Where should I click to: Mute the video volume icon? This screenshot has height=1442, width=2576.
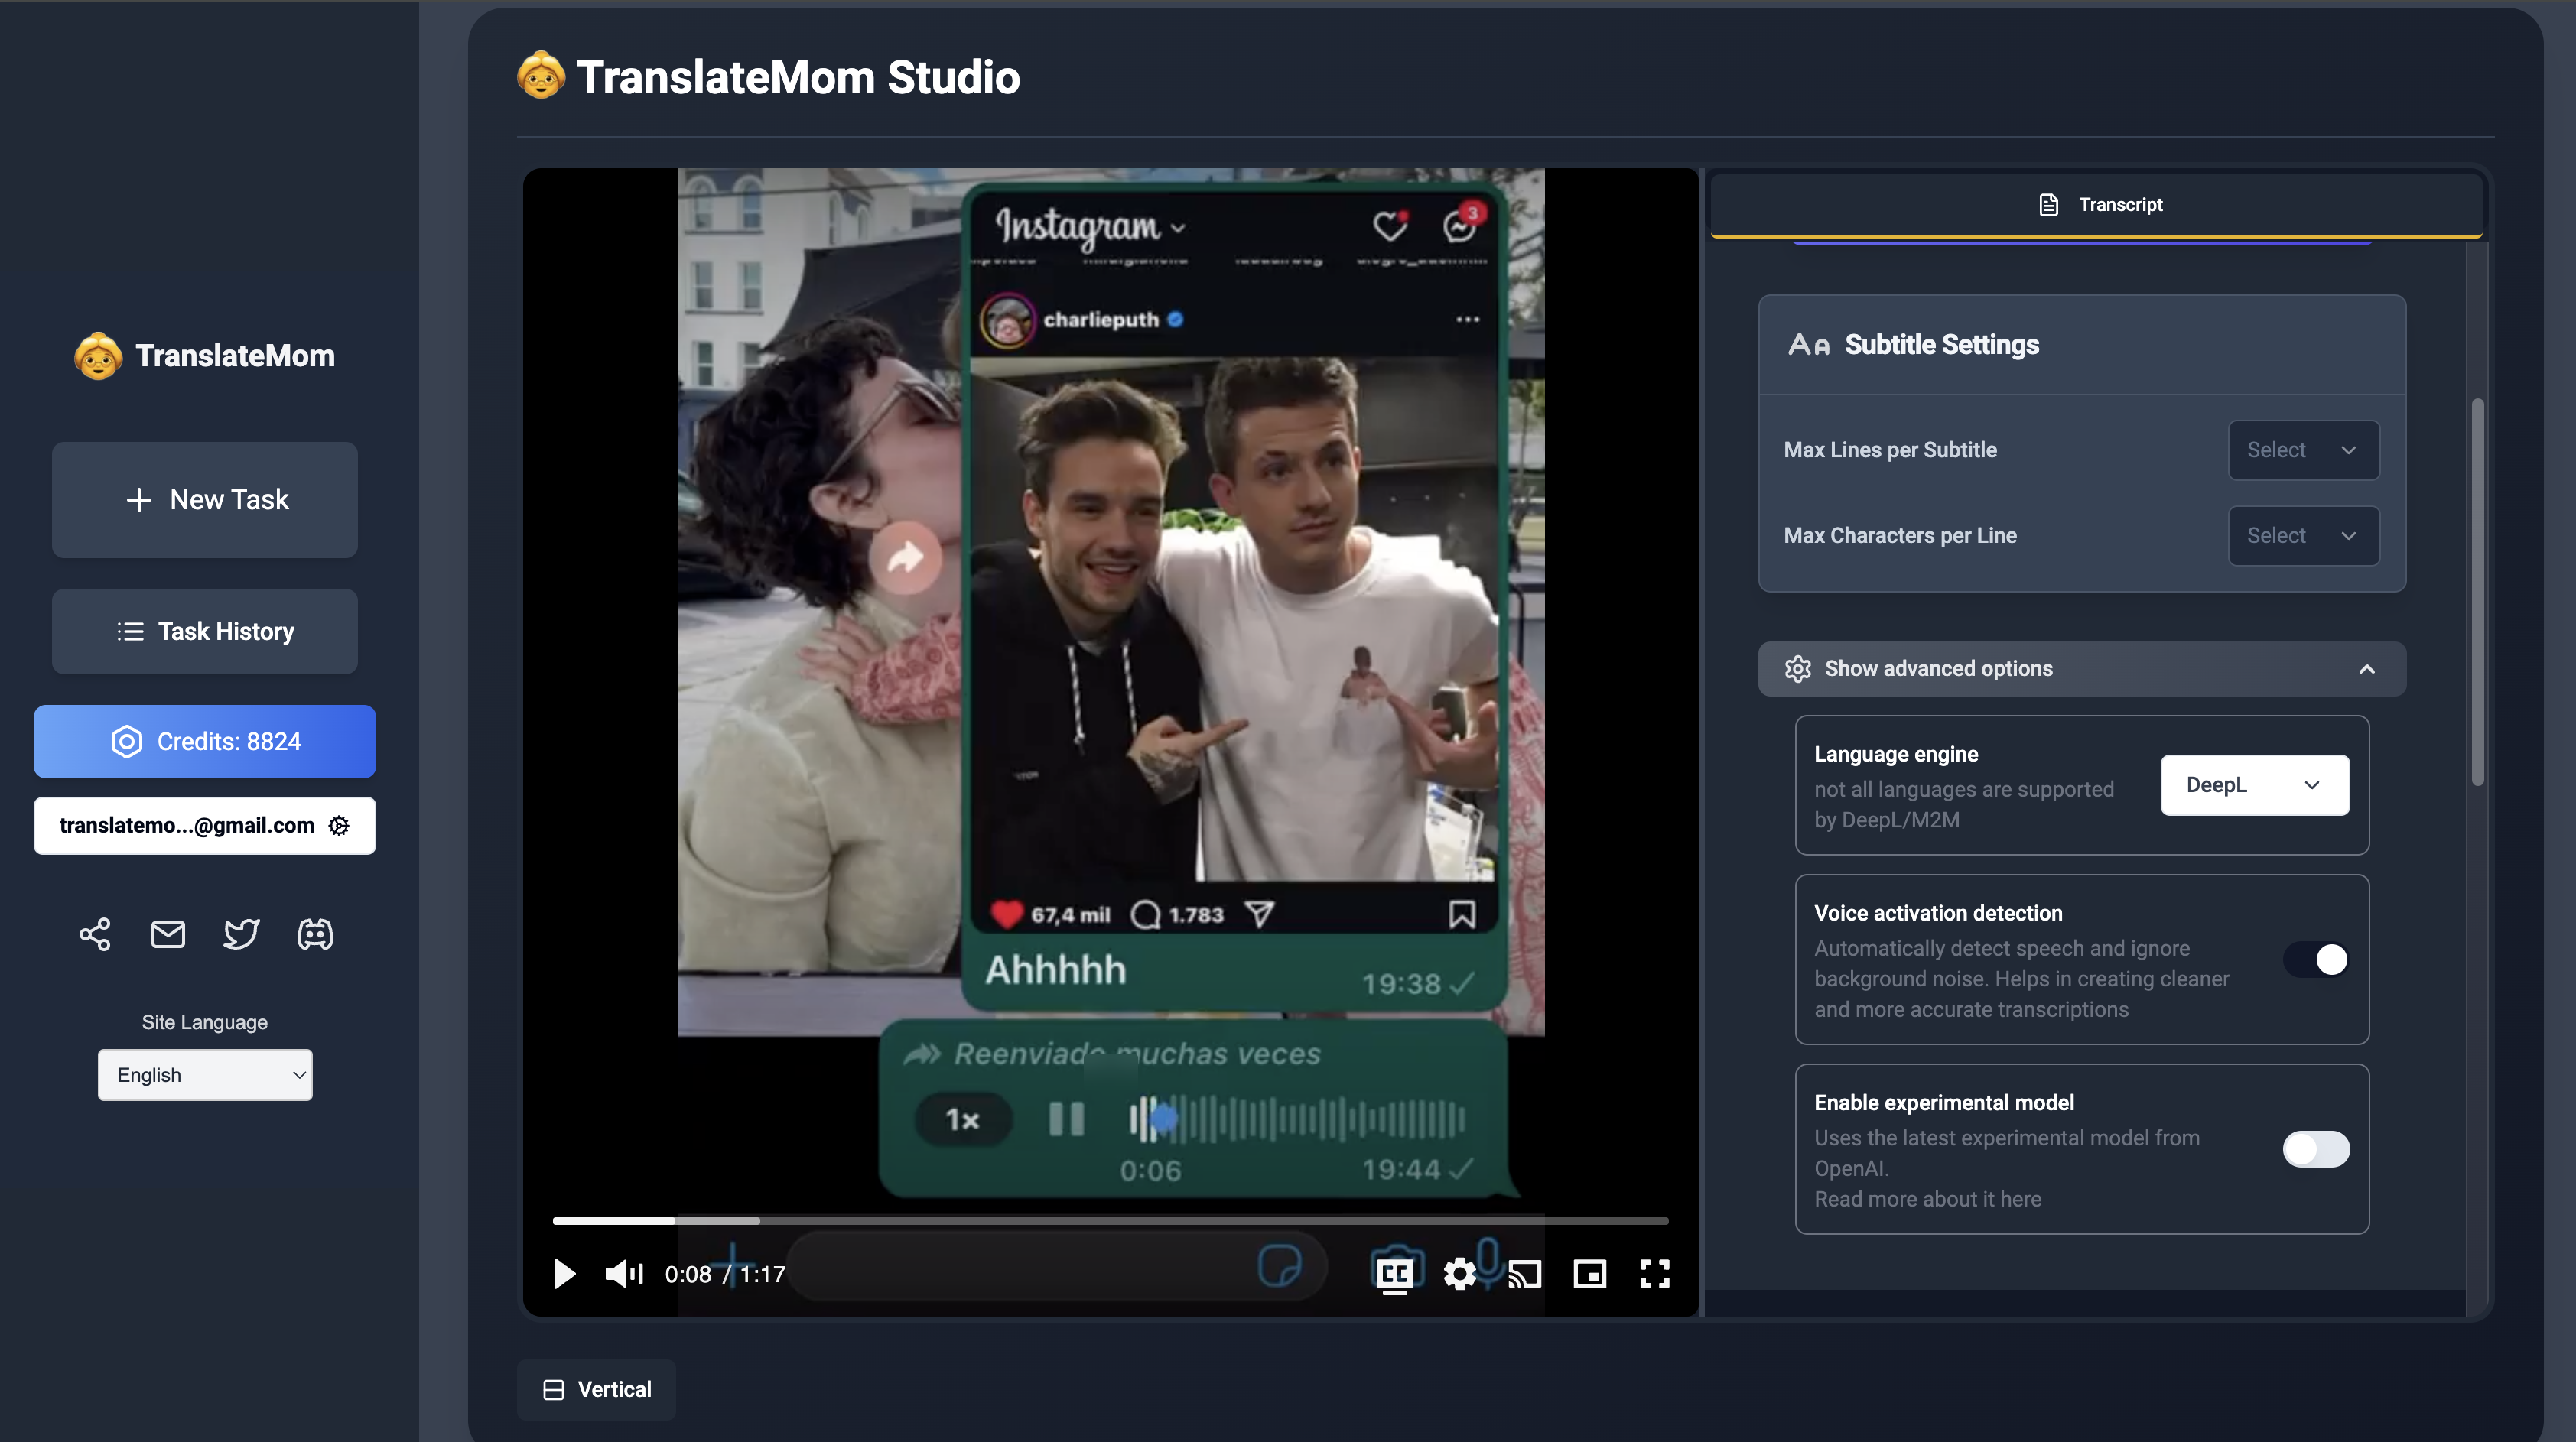[x=624, y=1273]
